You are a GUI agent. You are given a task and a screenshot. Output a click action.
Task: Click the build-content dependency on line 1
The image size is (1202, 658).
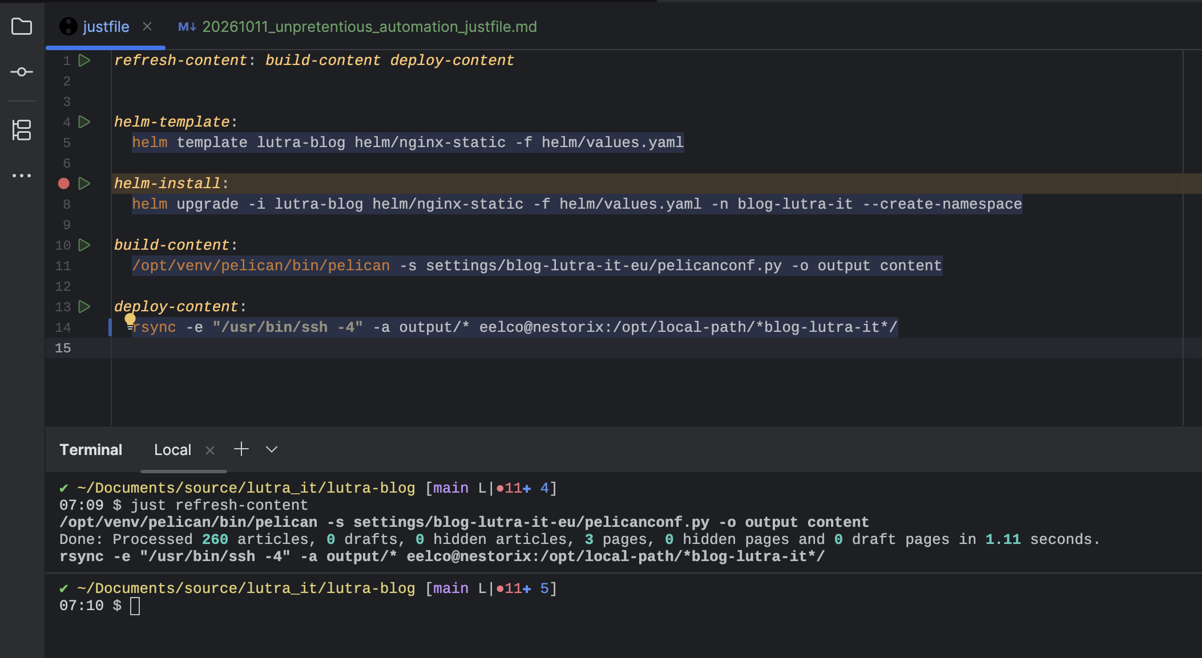[323, 60]
